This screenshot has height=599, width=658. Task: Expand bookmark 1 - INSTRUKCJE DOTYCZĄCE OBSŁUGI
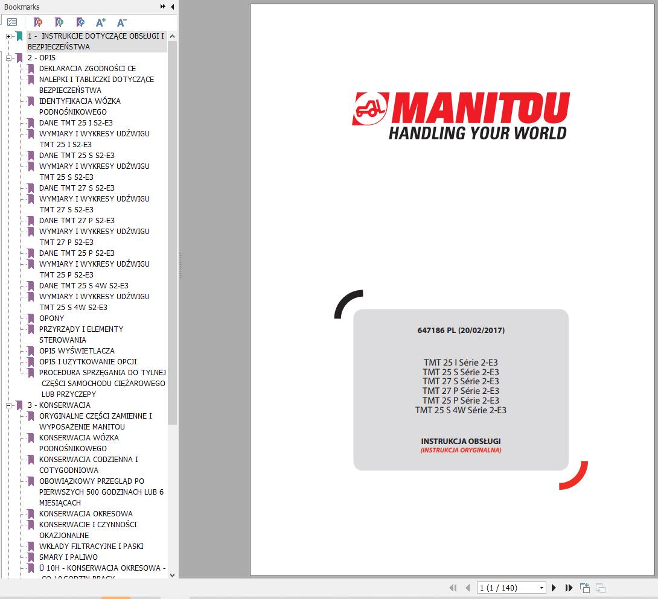8,36
